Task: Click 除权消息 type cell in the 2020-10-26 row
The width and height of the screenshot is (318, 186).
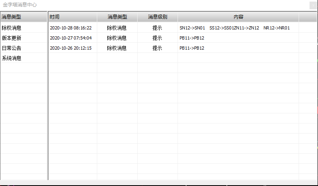Action: pyautogui.click(x=117, y=48)
